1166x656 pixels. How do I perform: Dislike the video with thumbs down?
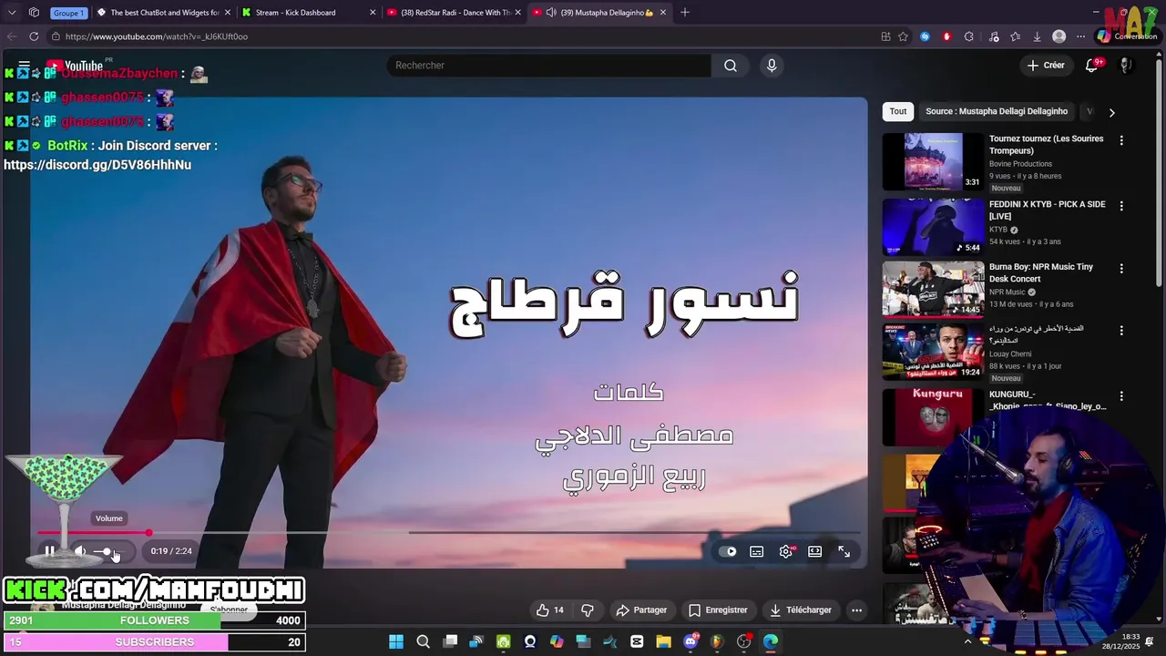pos(588,610)
